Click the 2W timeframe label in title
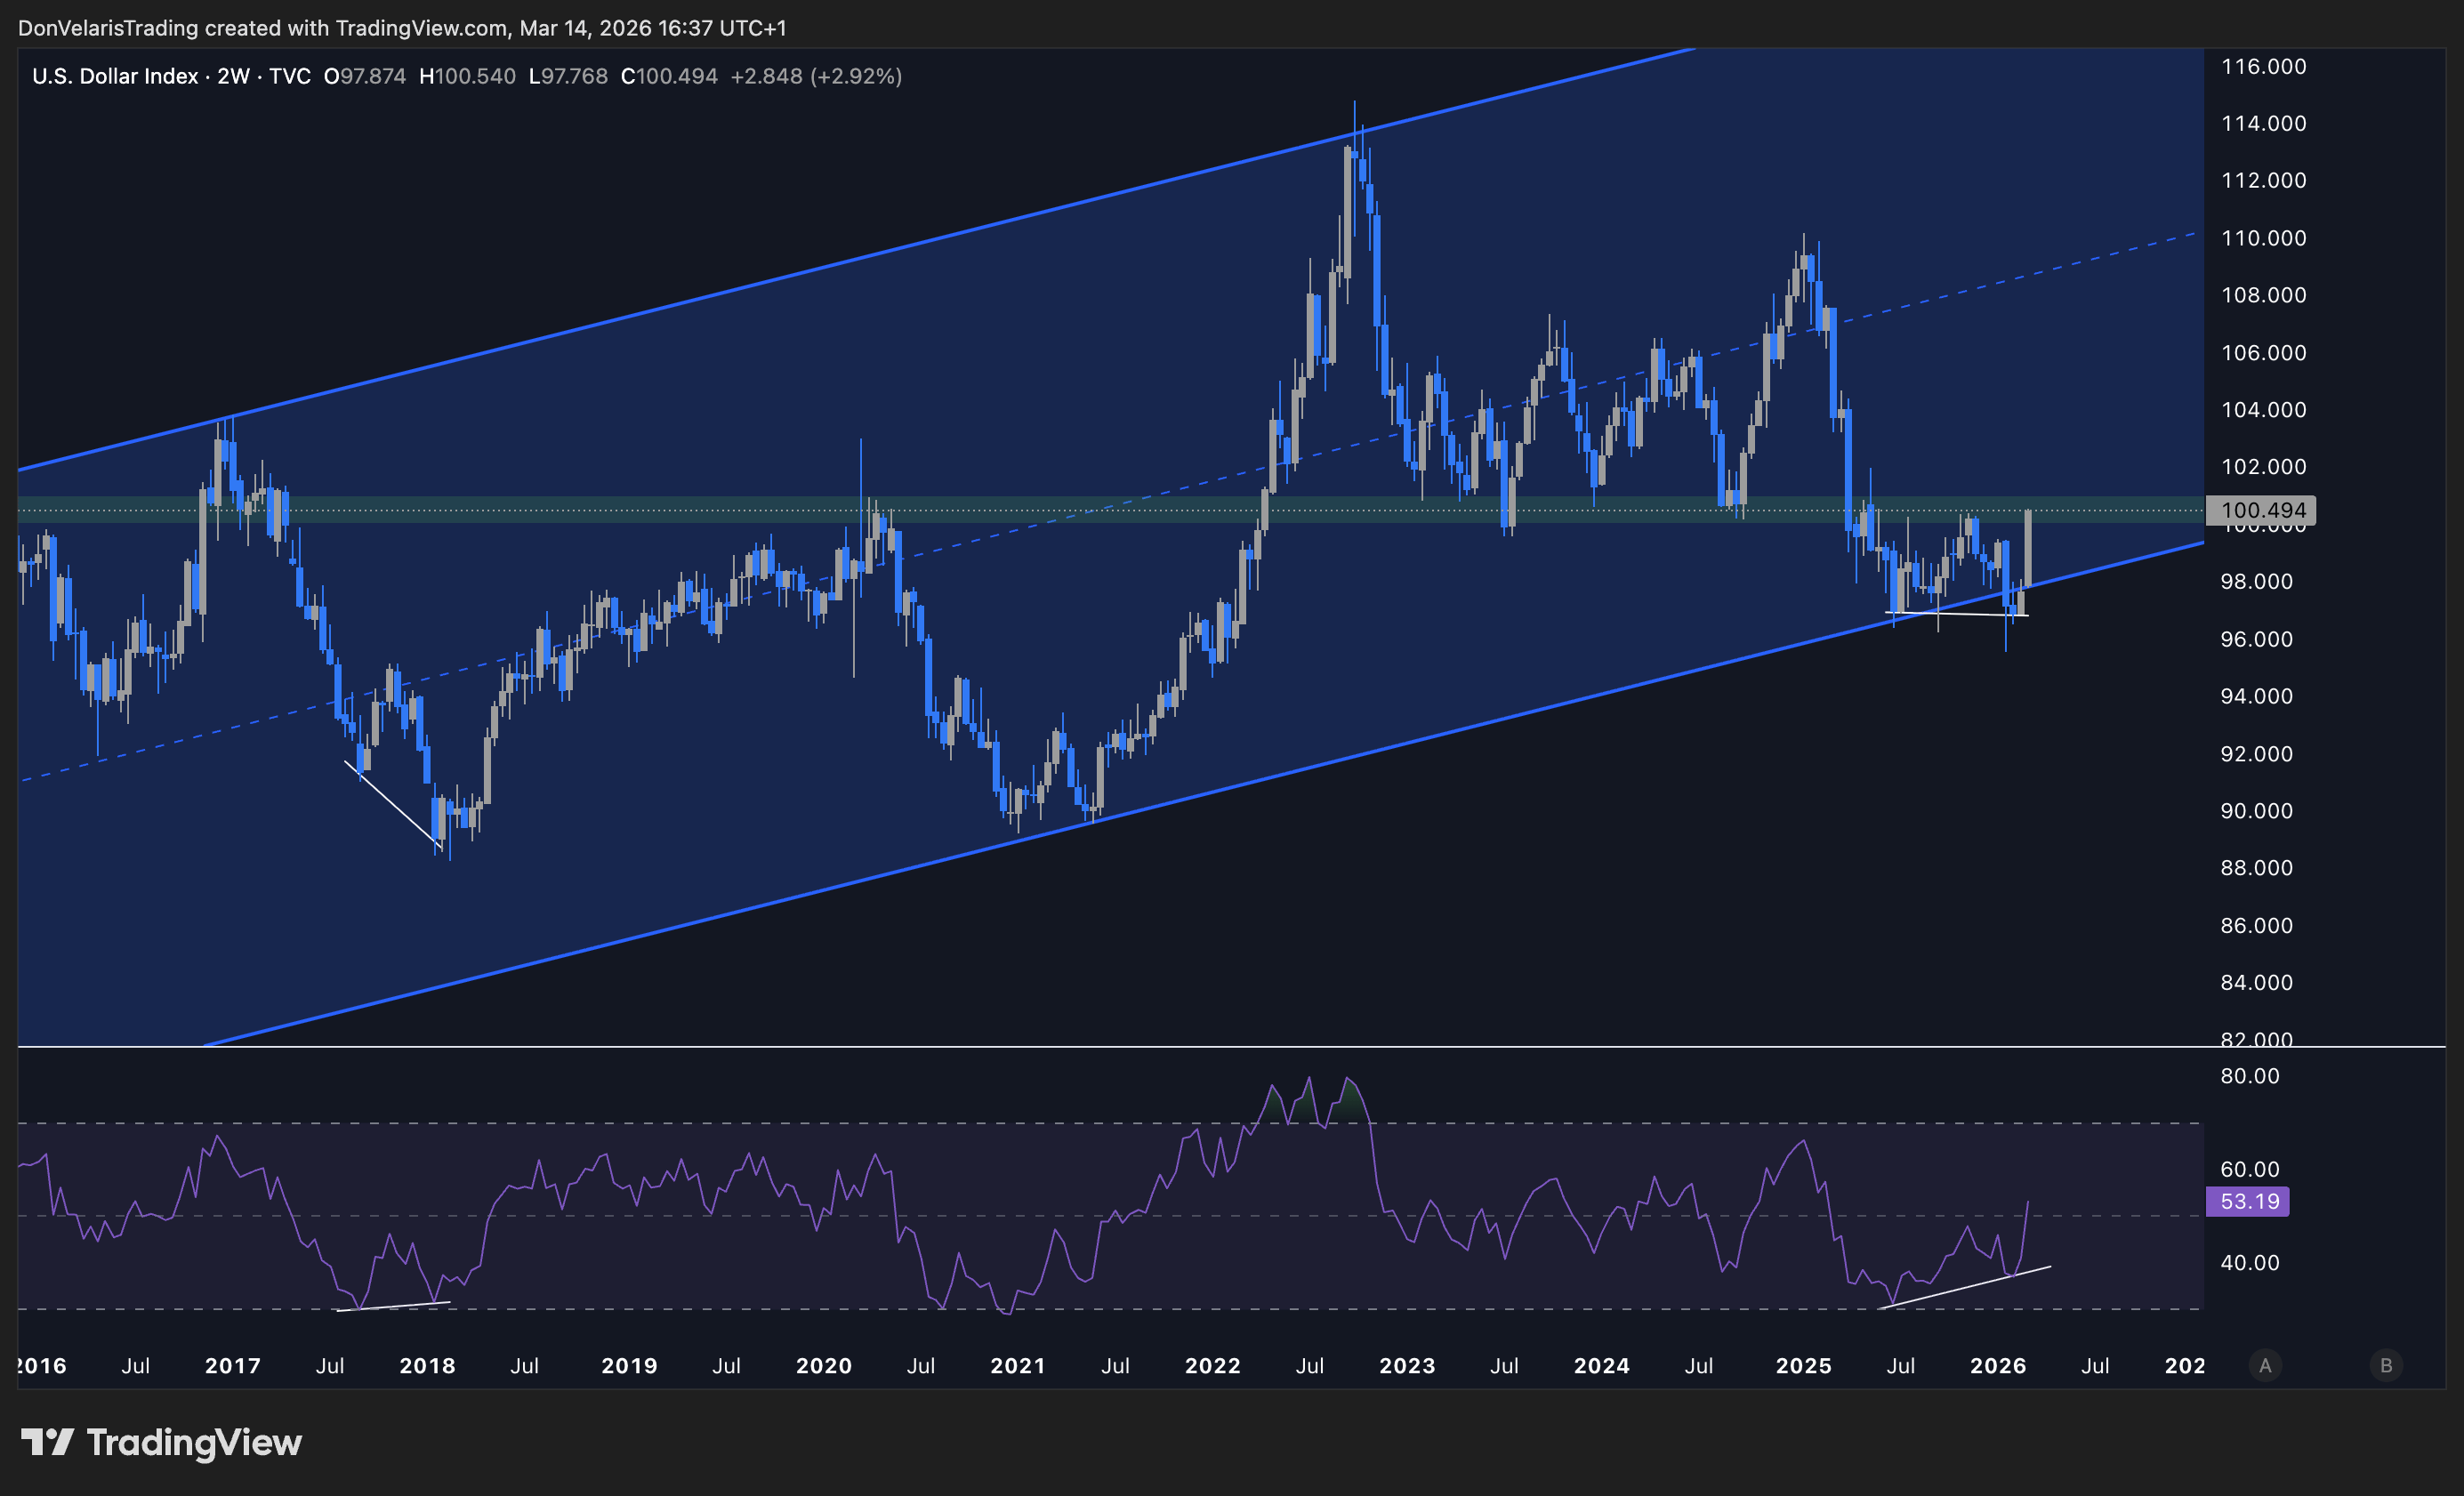Viewport: 2464px width, 1496px height. [x=233, y=76]
